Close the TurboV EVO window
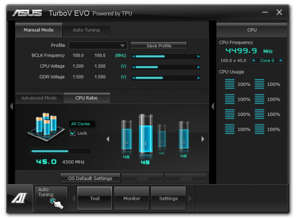This screenshot has width=296, height=219. click(279, 12)
